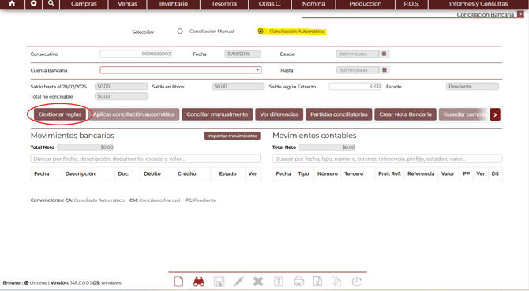This screenshot has width=529, height=291.
Task: Select Conciliación Automática option
Action: point(261,32)
